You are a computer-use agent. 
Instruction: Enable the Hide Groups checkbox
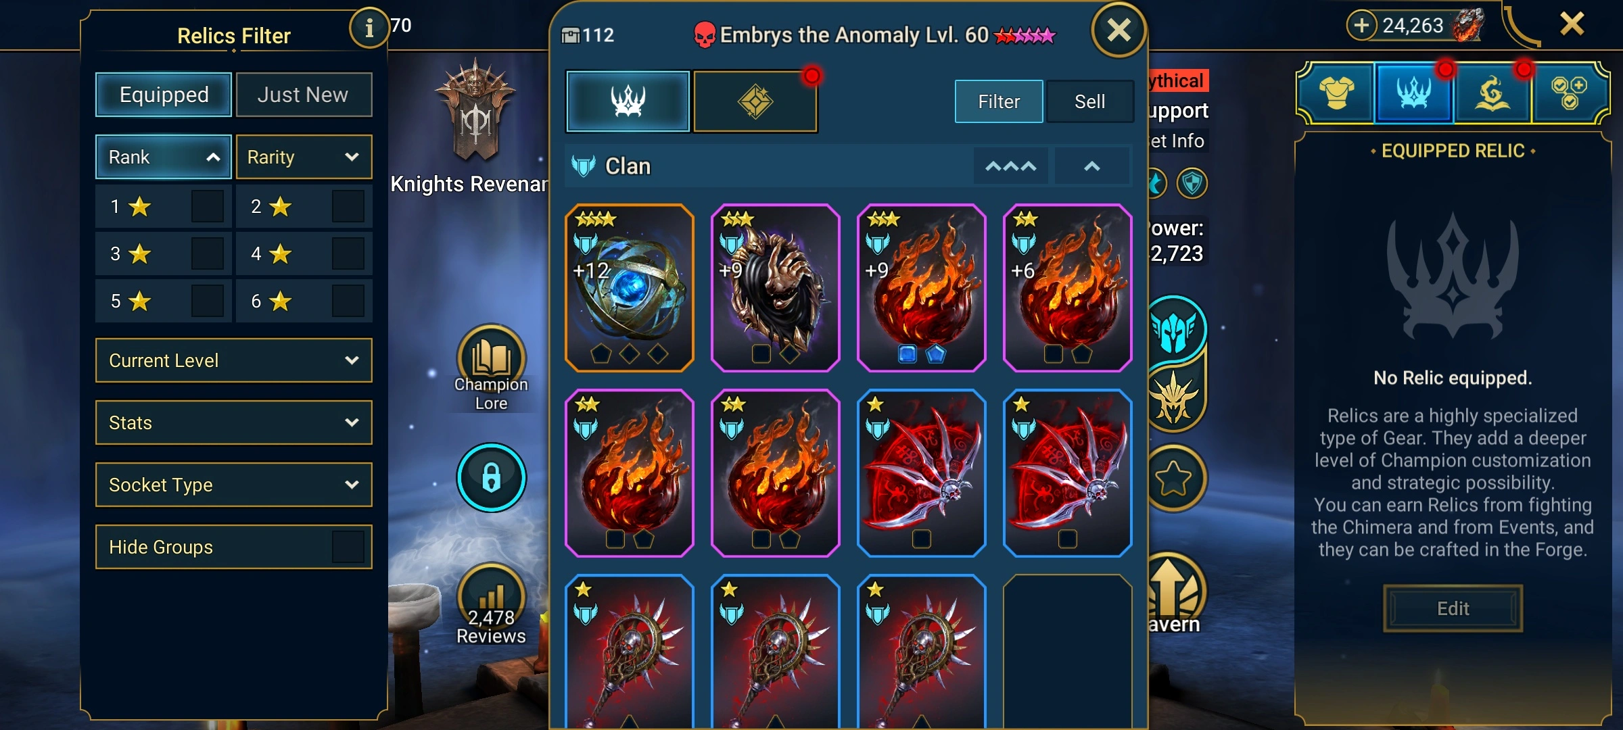[x=348, y=547]
